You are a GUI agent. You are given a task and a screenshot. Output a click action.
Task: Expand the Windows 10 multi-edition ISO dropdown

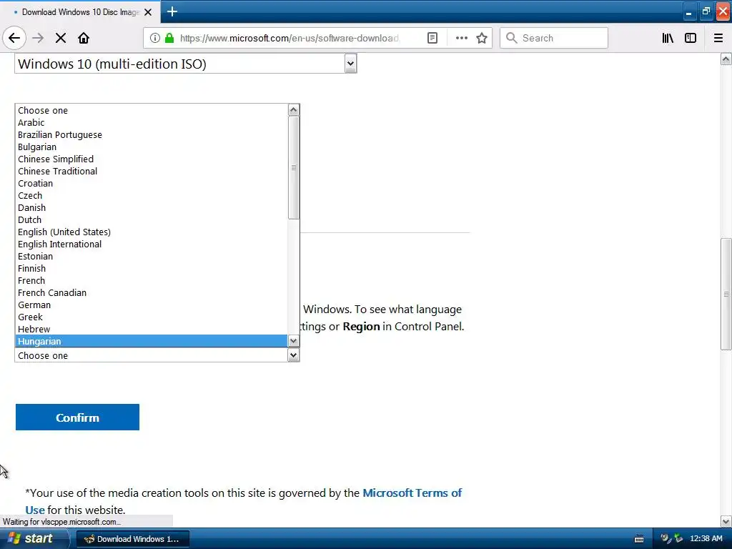[350, 64]
